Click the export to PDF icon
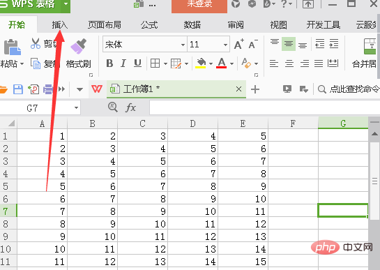Image resolution: width=380 pixels, height=270 pixels. pyautogui.click(x=33, y=89)
